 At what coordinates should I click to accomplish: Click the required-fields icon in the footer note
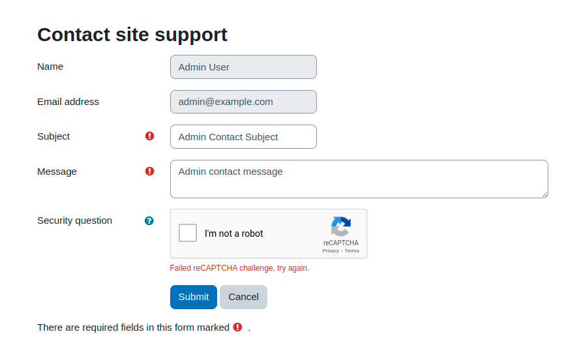pos(238,327)
